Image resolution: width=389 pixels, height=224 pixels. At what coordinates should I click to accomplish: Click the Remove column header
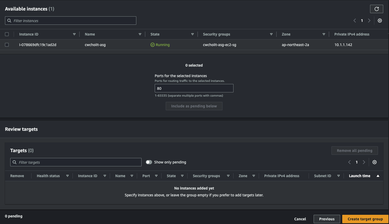pos(17,176)
